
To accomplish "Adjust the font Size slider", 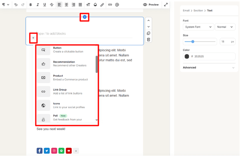I will [200, 42].
